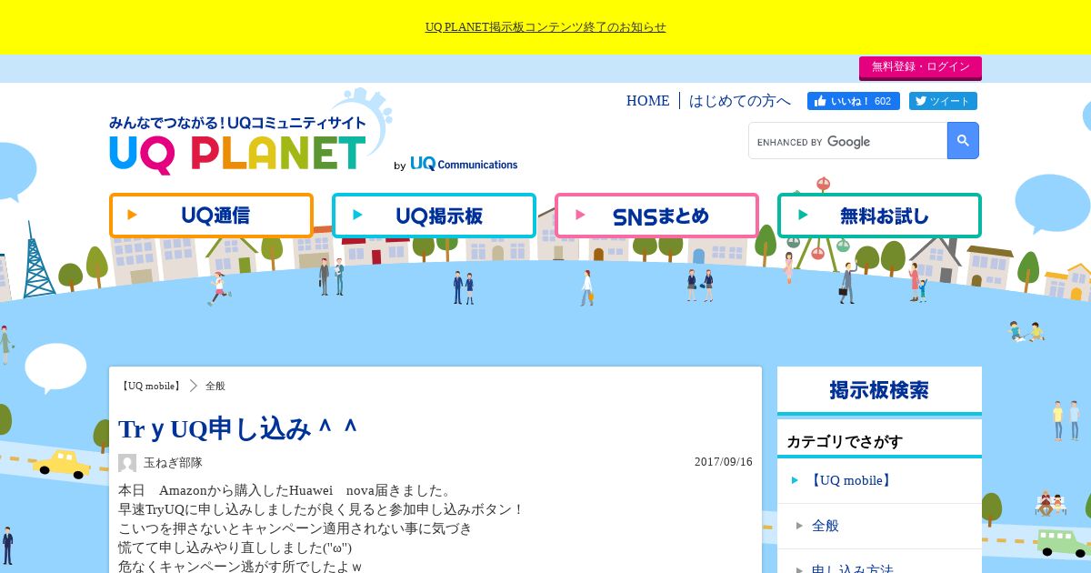Click the line beginning こいつを押さないと
Image resolution: width=1091 pixels, height=573 pixels.
tap(295, 529)
